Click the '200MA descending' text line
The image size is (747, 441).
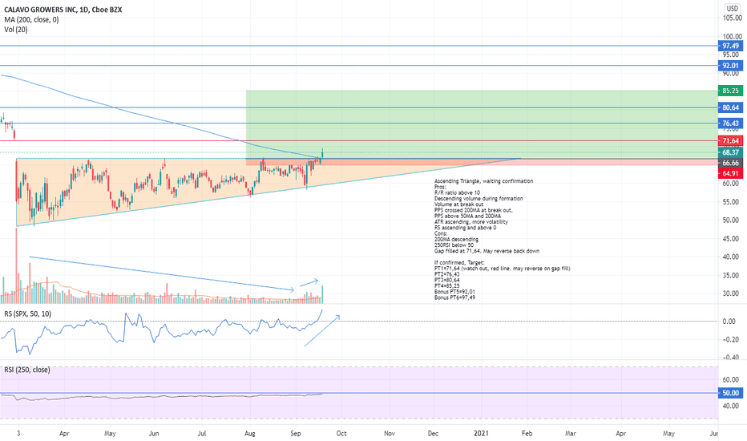456,239
